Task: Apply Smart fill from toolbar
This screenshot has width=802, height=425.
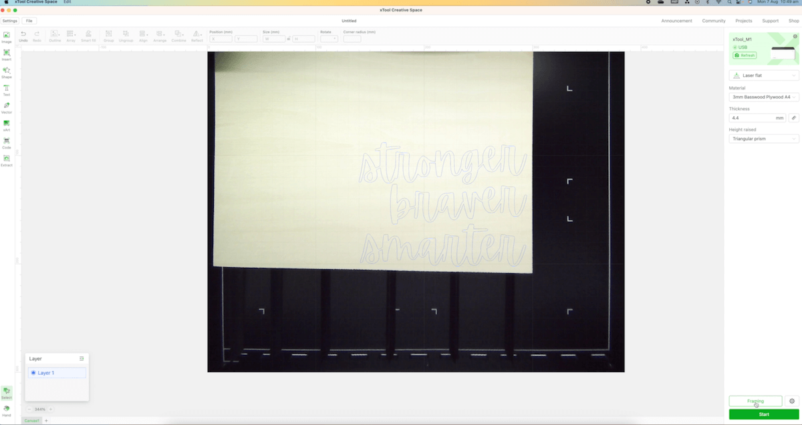Action: [x=88, y=36]
